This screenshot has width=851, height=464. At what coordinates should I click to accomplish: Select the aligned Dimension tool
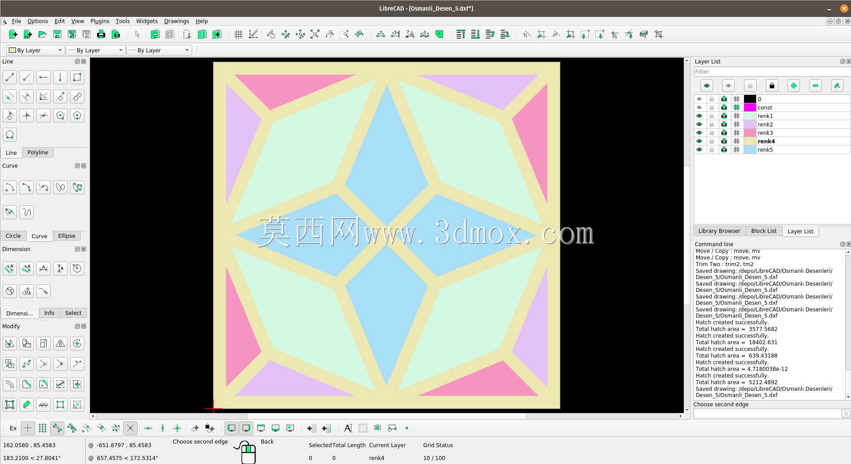point(10,268)
